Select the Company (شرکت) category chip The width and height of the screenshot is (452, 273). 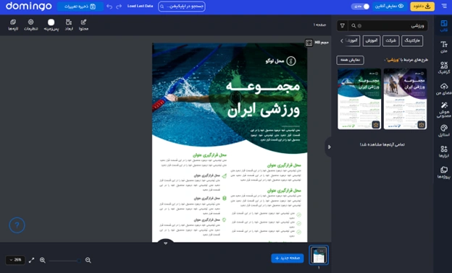click(x=390, y=41)
